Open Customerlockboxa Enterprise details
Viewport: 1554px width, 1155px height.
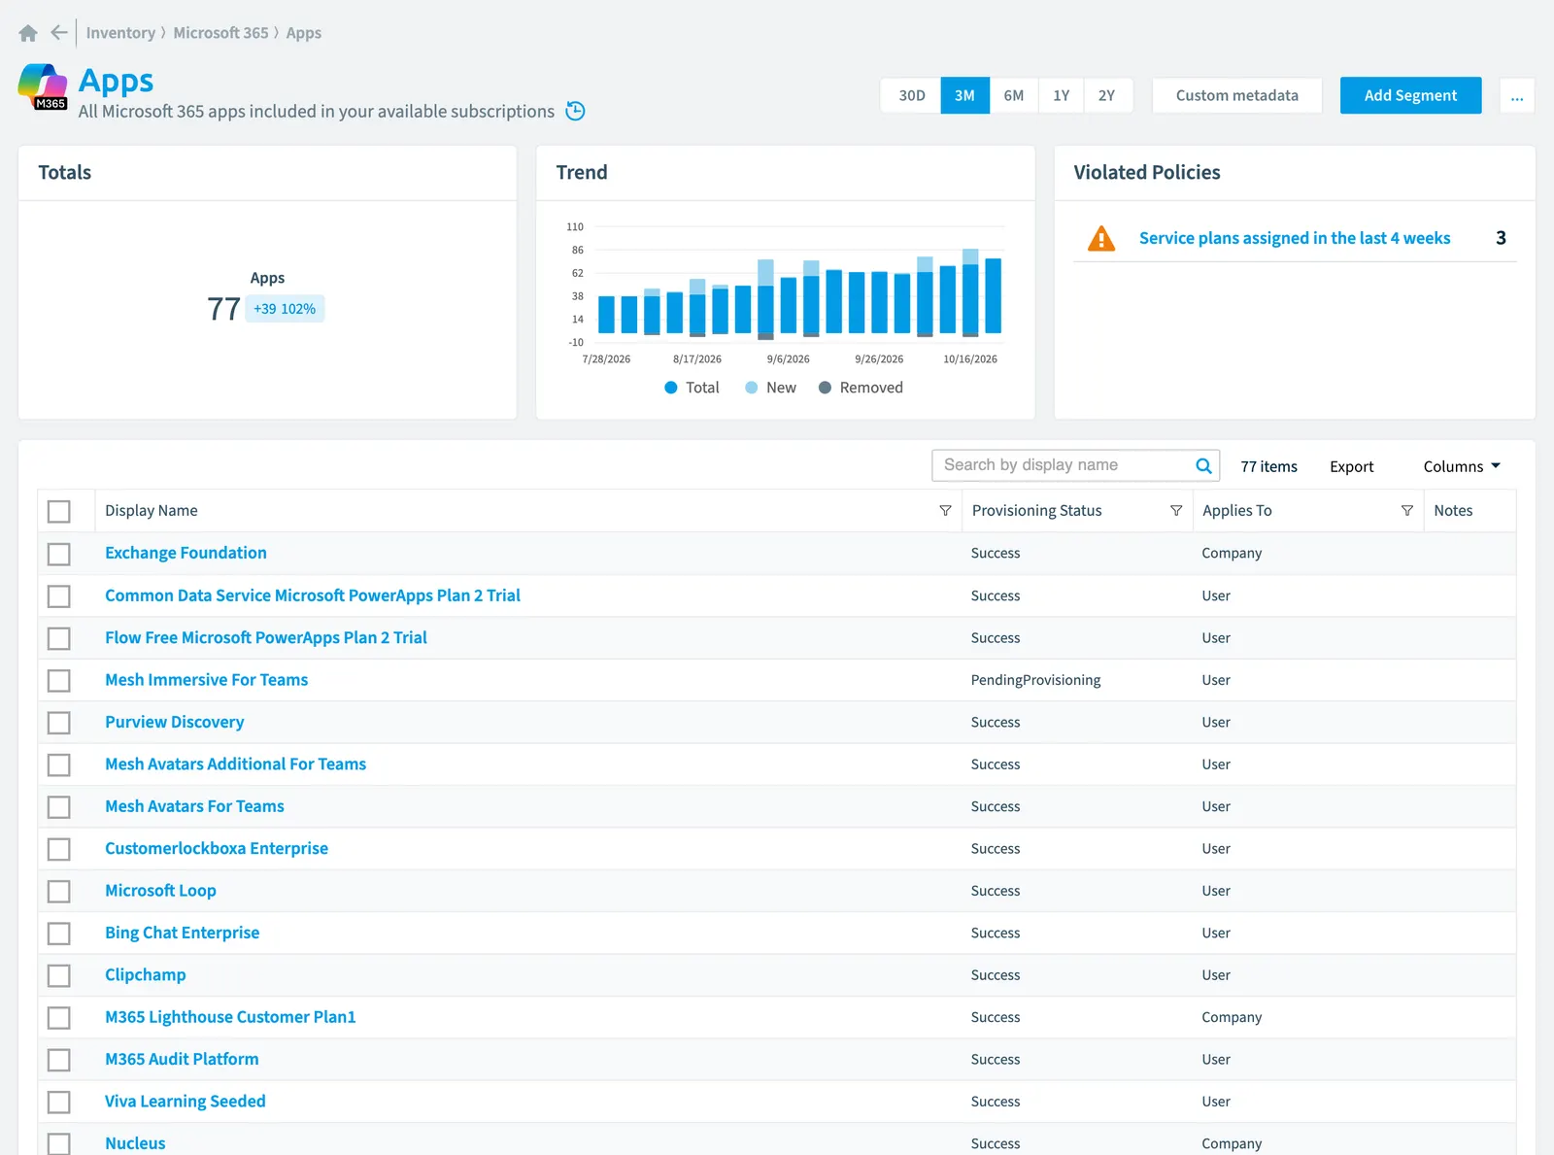click(217, 848)
